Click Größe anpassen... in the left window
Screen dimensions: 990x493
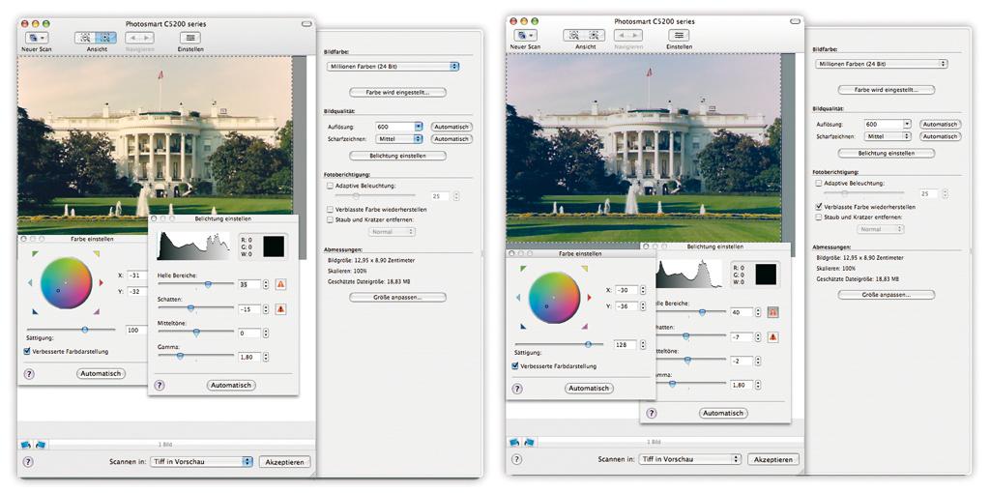coord(397,297)
